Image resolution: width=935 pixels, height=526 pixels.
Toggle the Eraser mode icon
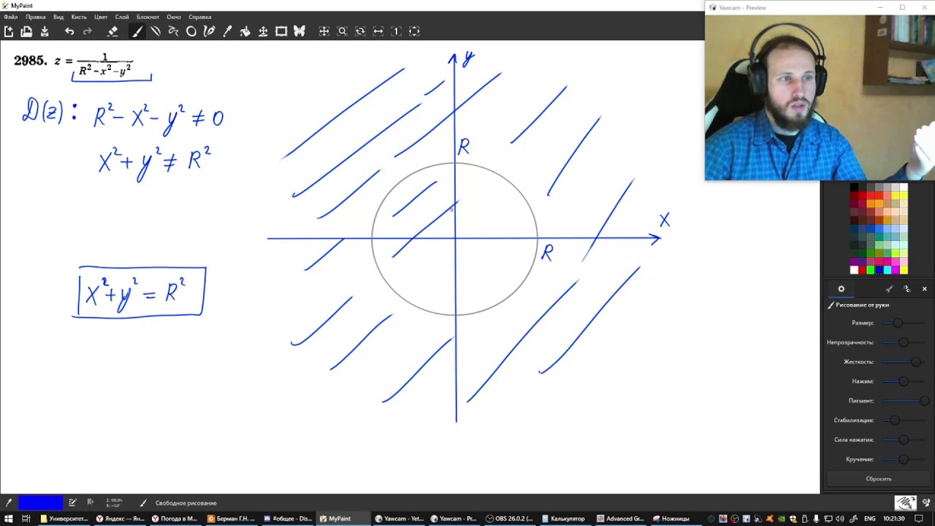(x=112, y=31)
